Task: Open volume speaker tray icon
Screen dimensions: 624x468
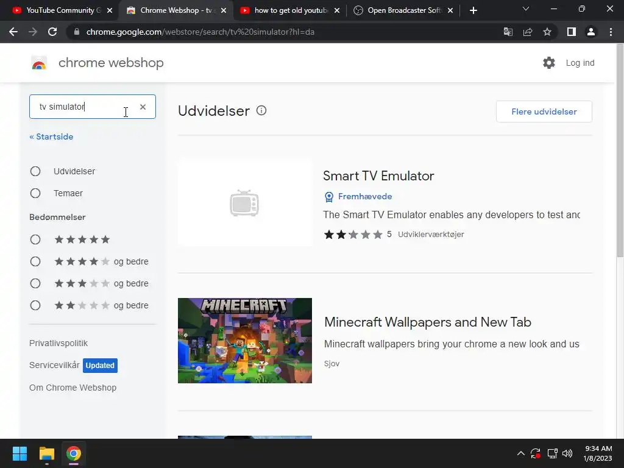Action: [x=567, y=453]
